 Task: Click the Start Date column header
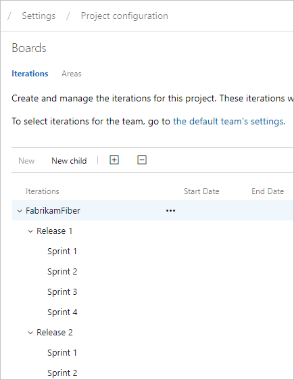pos(201,191)
